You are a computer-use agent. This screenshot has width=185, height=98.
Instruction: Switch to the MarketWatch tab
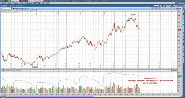coord(29,3)
